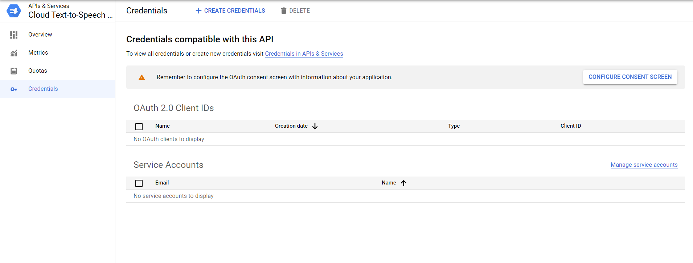The height and width of the screenshot is (263, 693).
Task: Click the Credentials key icon
Action: pos(14,89)
